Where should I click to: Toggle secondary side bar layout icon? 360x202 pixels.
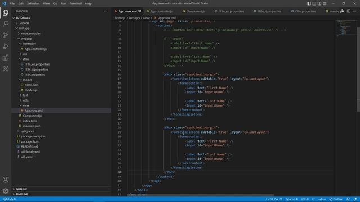coord(319,3)
